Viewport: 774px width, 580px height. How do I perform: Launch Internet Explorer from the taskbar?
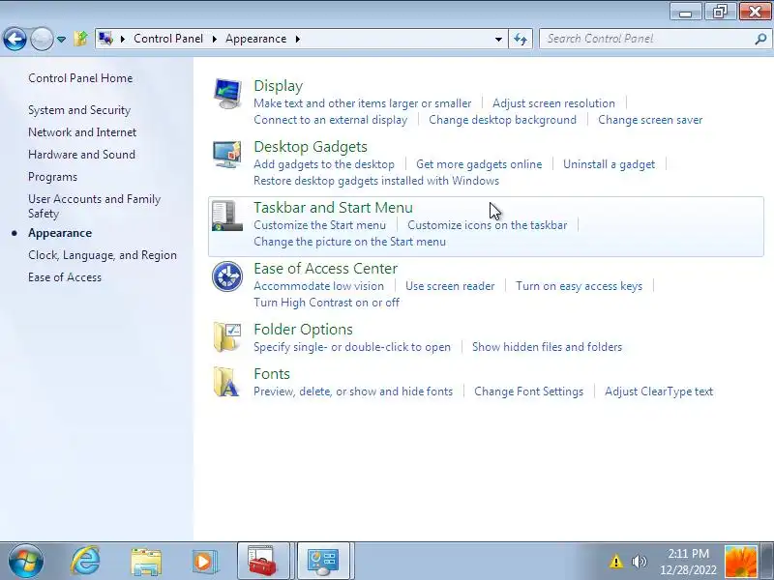(86, 562)
